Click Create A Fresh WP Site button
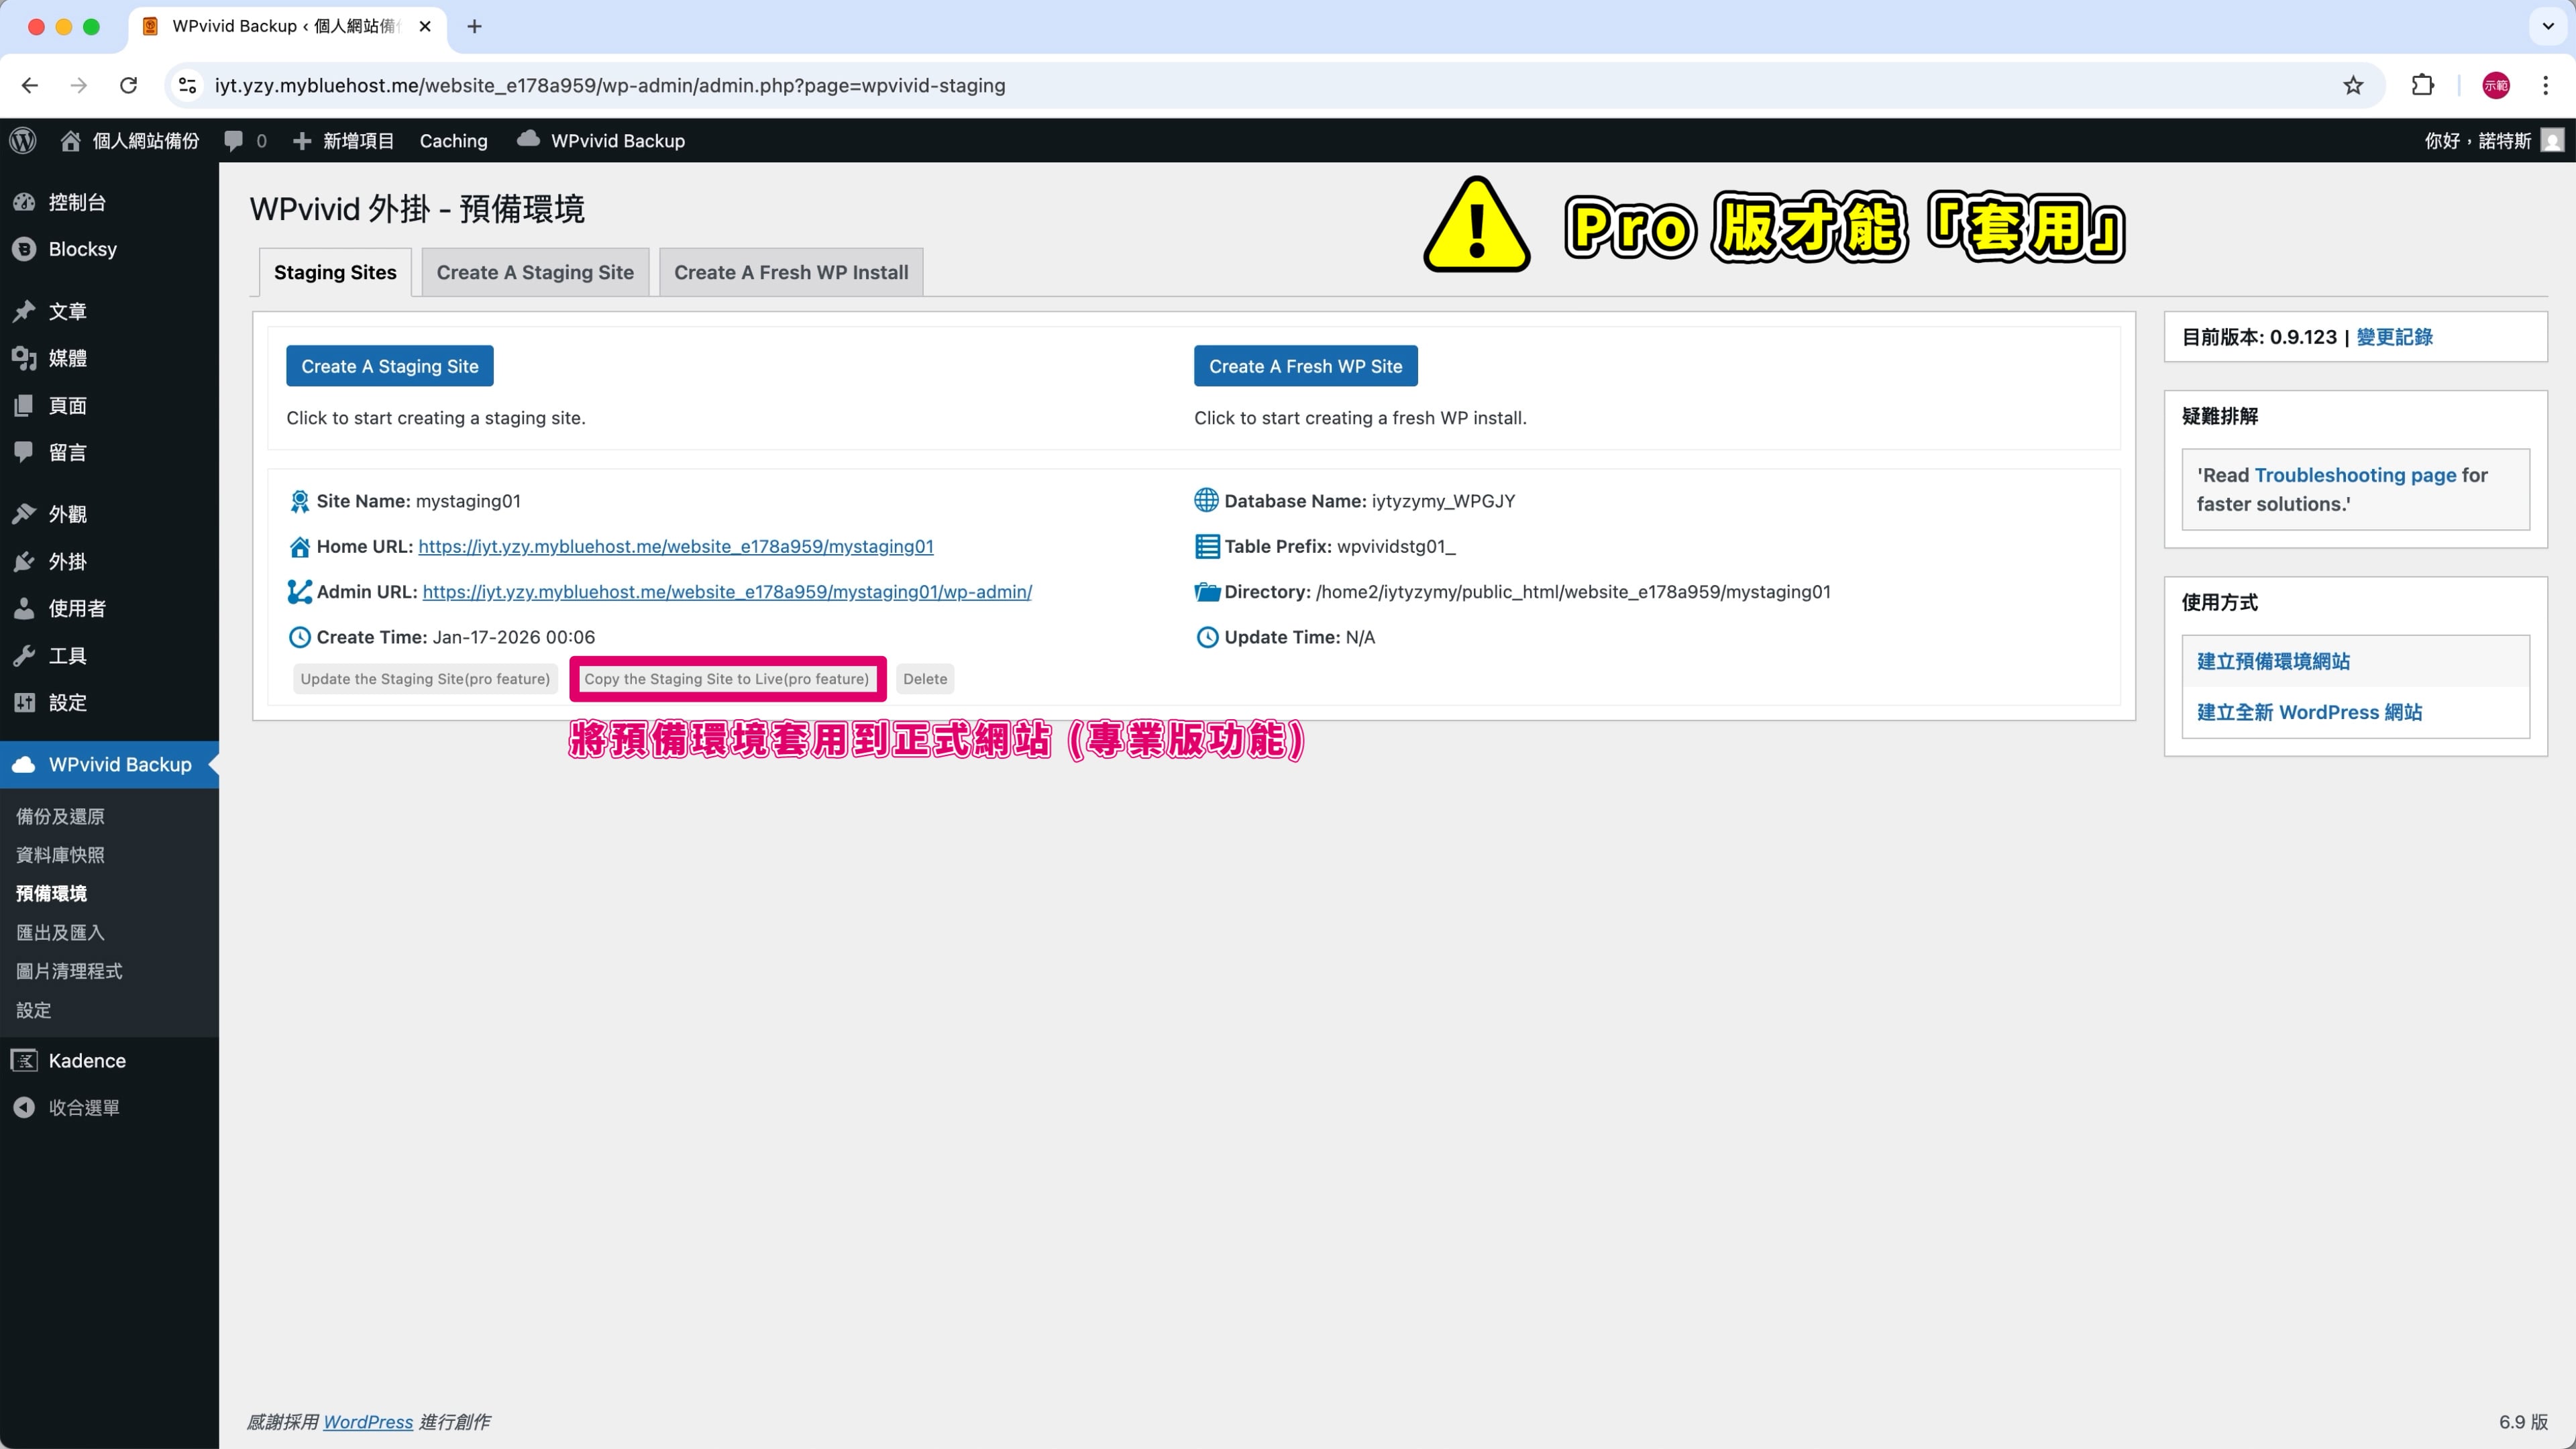 coord(1305,366)
